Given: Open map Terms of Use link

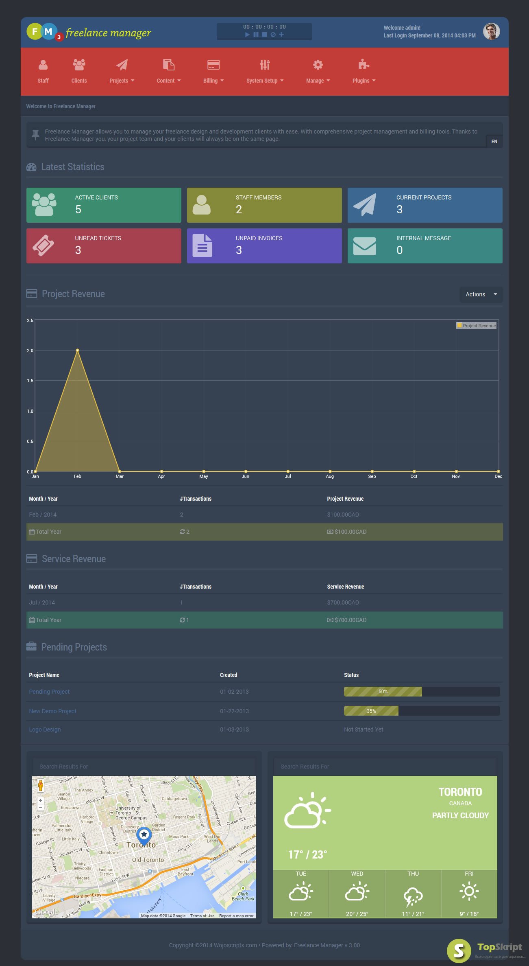Looking at the screenshot, I should click(x=202, y=916).
